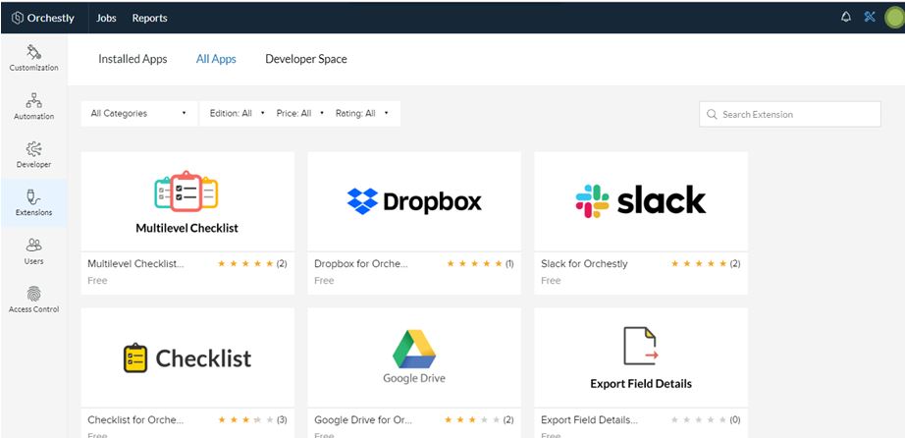Open Customization in the sidebar

(x=33, y=58)
